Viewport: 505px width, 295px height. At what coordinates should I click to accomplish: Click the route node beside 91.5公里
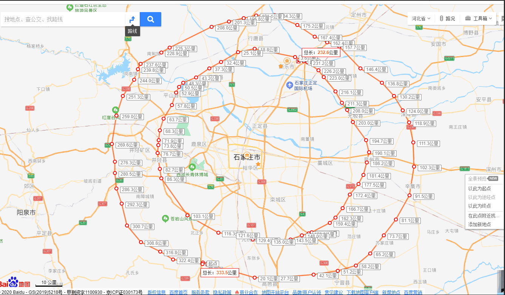(409, 196)
